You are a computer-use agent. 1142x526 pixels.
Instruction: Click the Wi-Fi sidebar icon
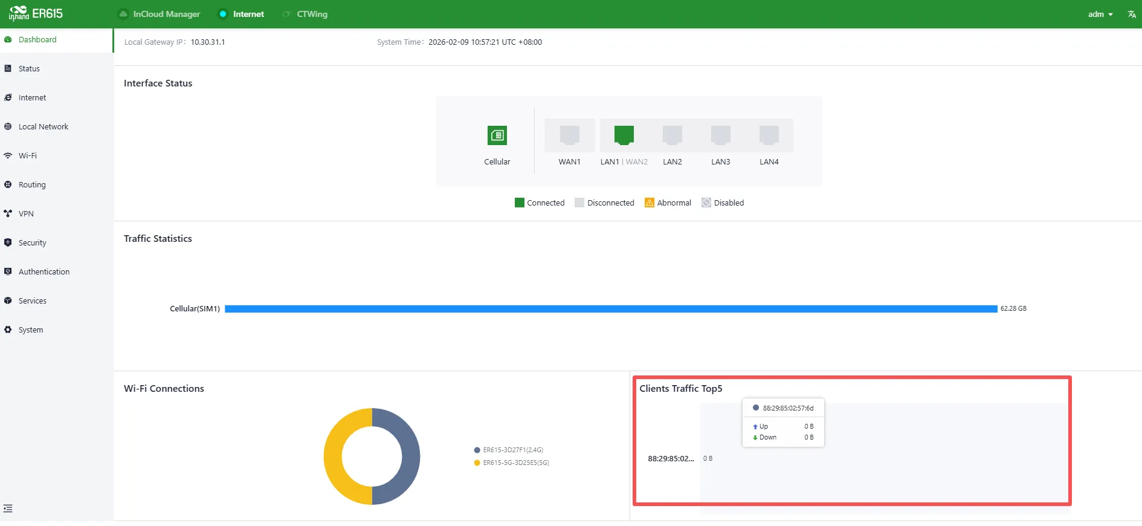click(x=8, y=155)
